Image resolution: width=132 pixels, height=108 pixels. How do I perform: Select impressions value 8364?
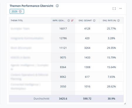coord(63,67)
